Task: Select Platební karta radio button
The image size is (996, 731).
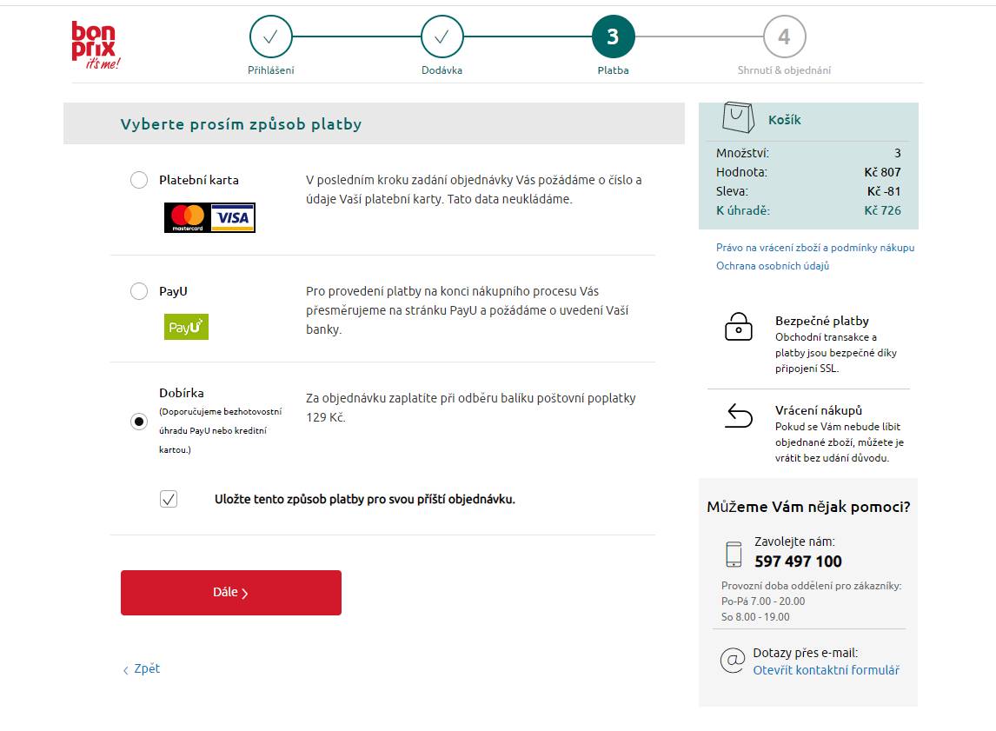Action: [139, 180]
